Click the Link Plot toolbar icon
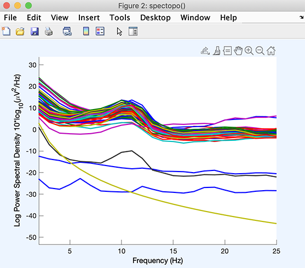 tap(67, 31)
